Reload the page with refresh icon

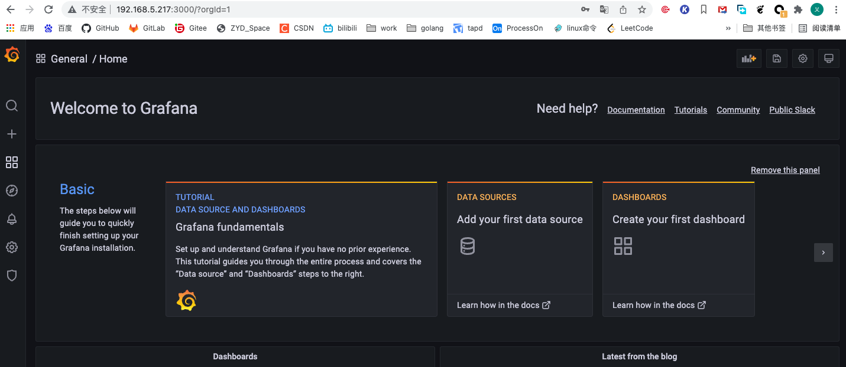tap(48, 9)
